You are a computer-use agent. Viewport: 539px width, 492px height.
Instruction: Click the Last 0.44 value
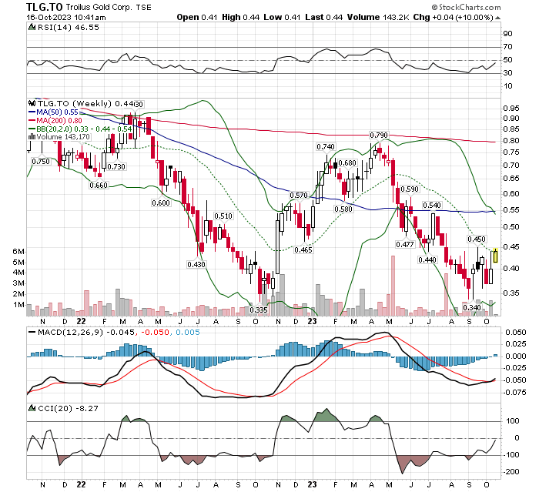tap(324, 17)
